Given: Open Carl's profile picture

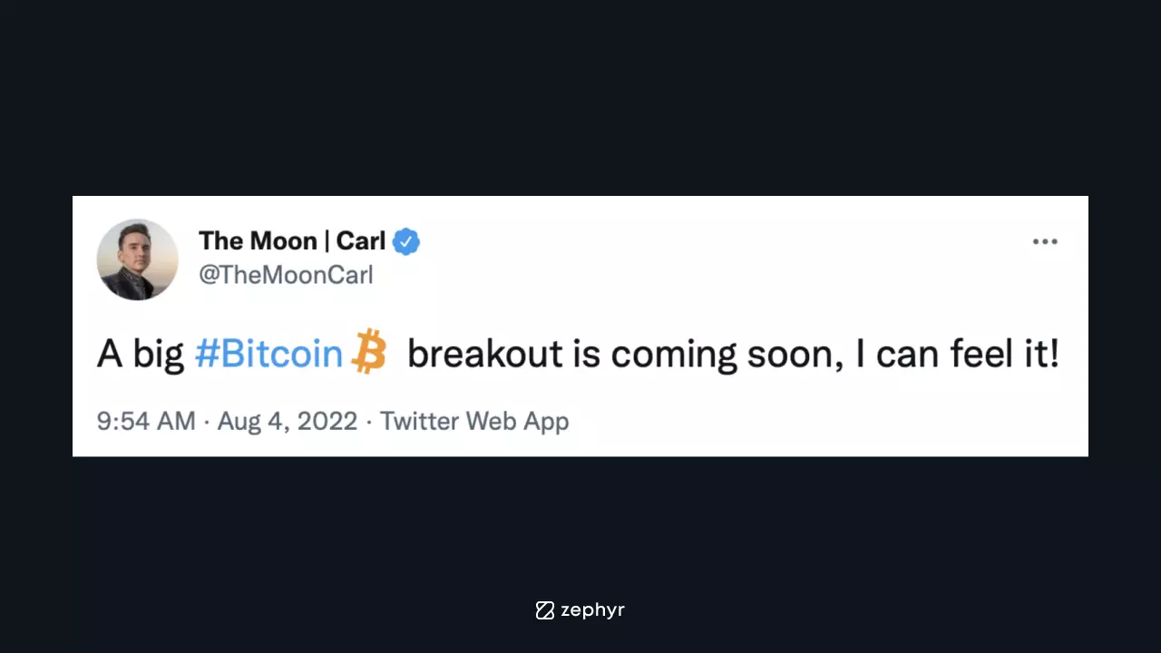Looking at the screenshot, I should (x=138, y=259).
